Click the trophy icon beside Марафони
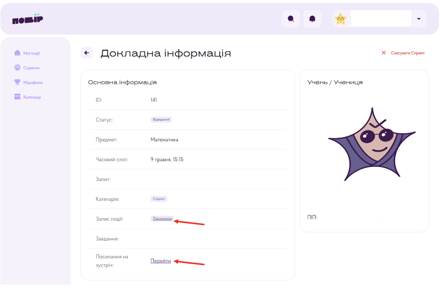 [x=17, y=82]
